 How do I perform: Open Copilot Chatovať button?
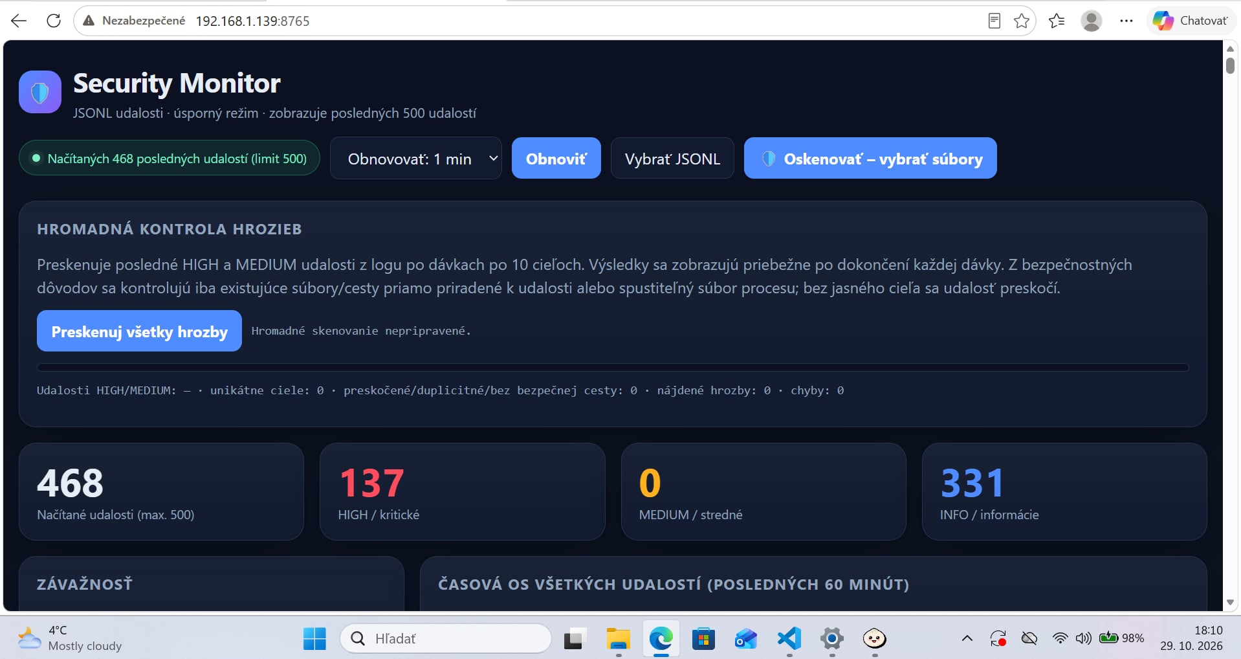click(x=1191, y=21)
